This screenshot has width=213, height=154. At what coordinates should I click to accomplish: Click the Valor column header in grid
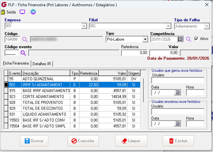click(x=113, y=73)
